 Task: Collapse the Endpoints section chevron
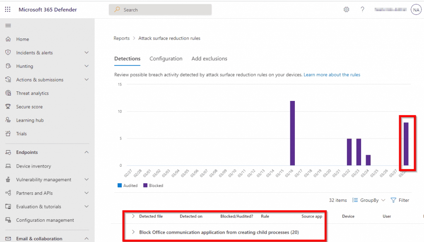87,152
